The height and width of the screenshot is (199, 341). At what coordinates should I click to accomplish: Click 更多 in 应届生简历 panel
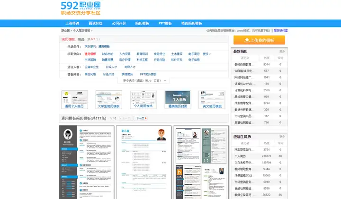point(282,137)
